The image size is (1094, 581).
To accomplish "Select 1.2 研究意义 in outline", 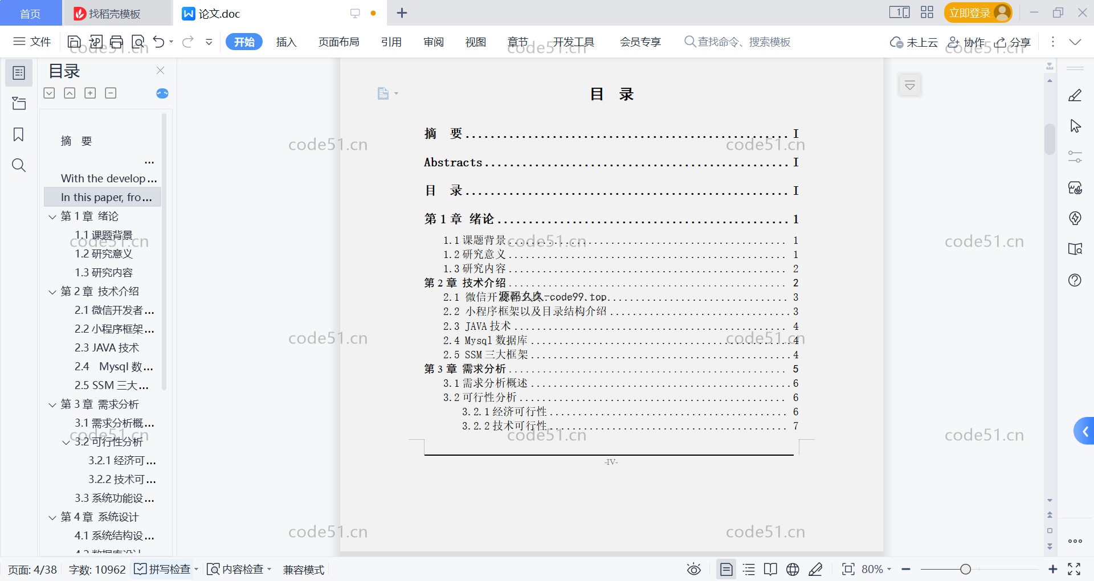I will pyautogui.click(x=103, y=253).
